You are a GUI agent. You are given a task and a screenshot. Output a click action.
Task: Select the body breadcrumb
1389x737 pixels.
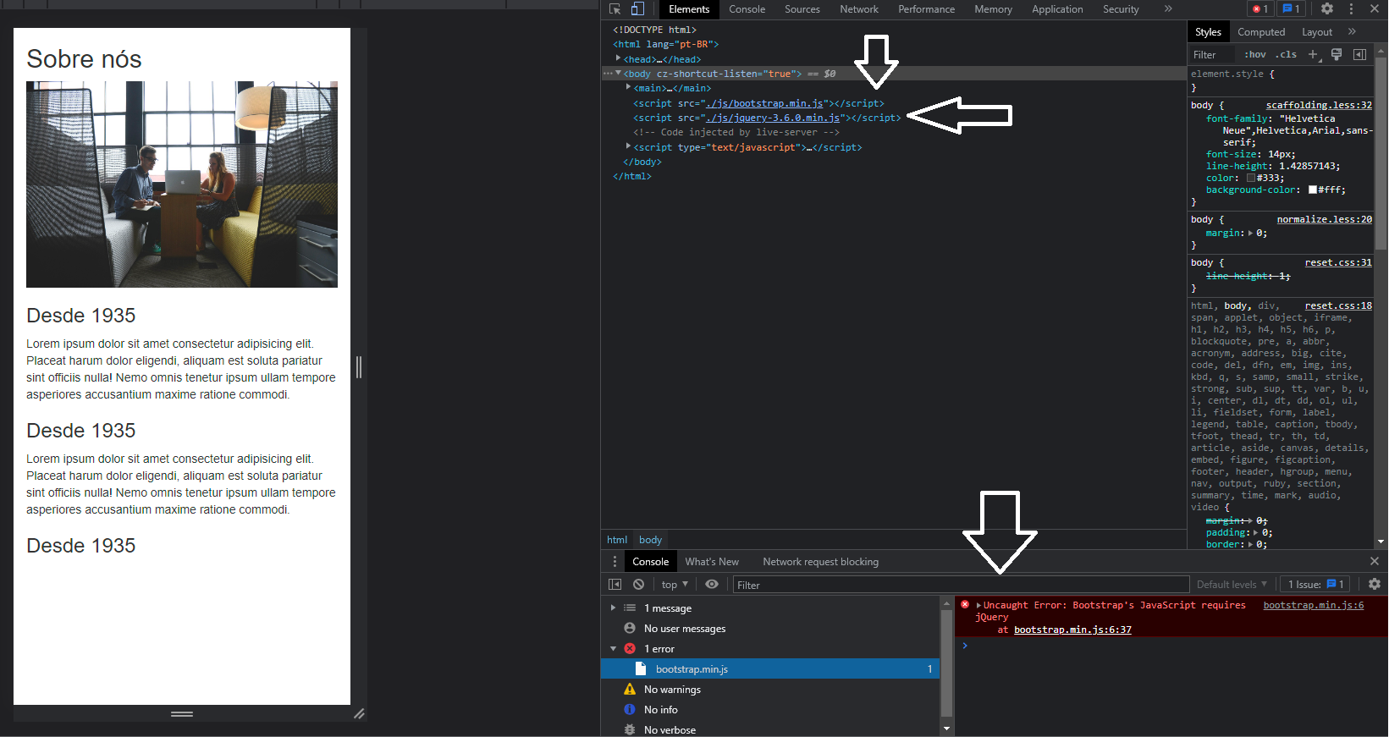650,540
